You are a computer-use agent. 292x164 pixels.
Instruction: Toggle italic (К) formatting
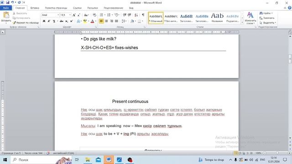(x=49, y=21)
